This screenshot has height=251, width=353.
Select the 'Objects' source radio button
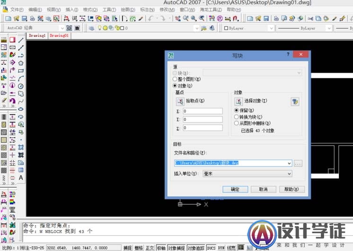click(x=175, y=85)
